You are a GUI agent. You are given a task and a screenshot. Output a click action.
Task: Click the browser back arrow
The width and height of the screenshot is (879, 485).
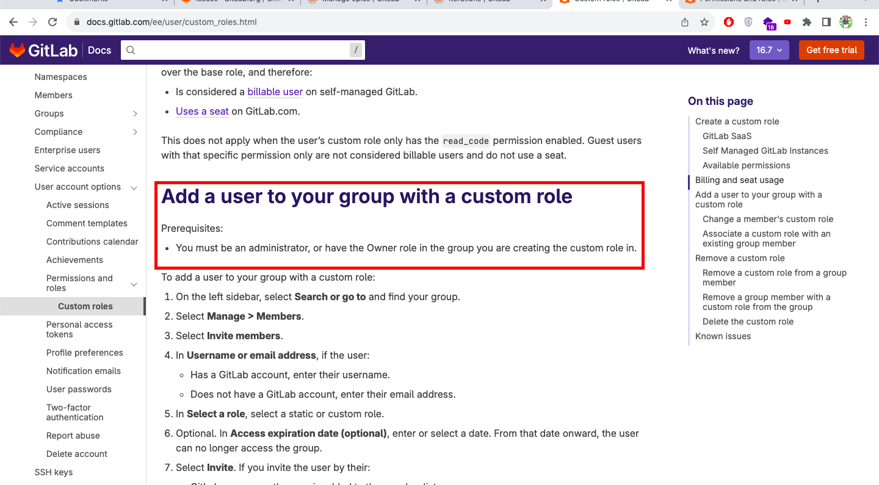tap(13, 22)
